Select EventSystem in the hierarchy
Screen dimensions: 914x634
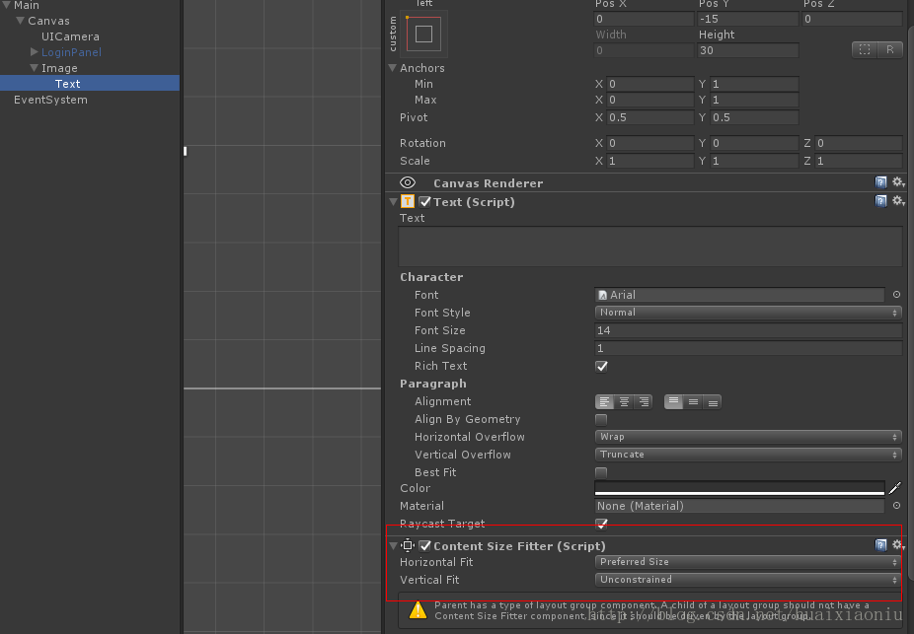point(50,100)
